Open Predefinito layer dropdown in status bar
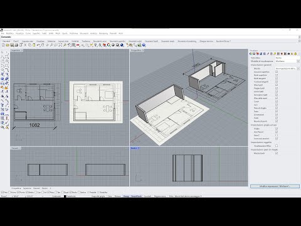 71,196
